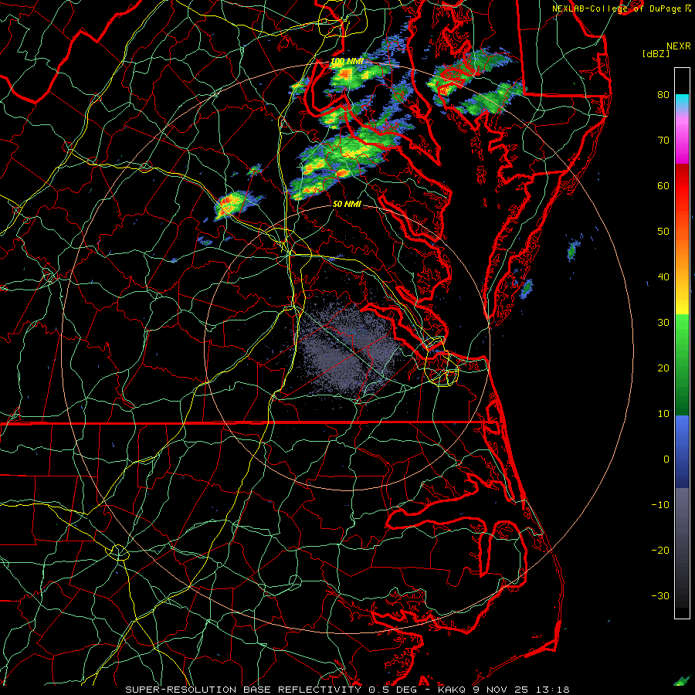
Task: Click the 70 value on the dBZ scale
Action: (663, 140)
